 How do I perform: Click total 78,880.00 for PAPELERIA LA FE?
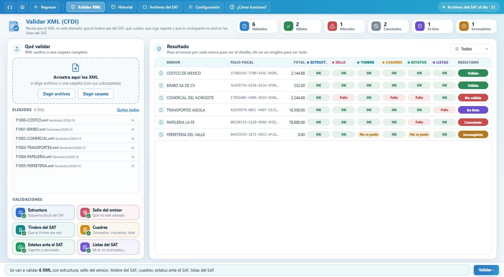click(296, 122)
